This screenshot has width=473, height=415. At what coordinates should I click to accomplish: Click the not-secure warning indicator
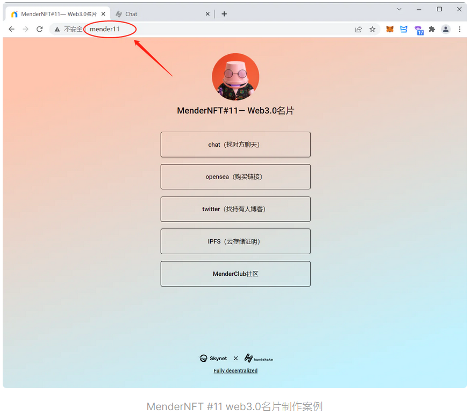69,29
